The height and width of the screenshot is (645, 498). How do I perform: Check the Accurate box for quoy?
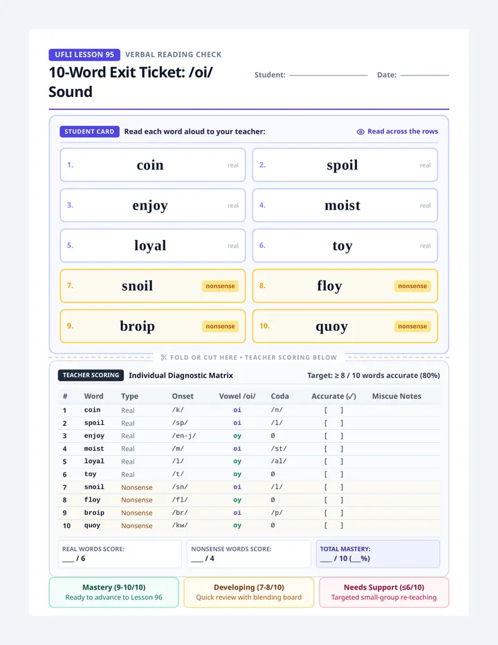point(333,525)
